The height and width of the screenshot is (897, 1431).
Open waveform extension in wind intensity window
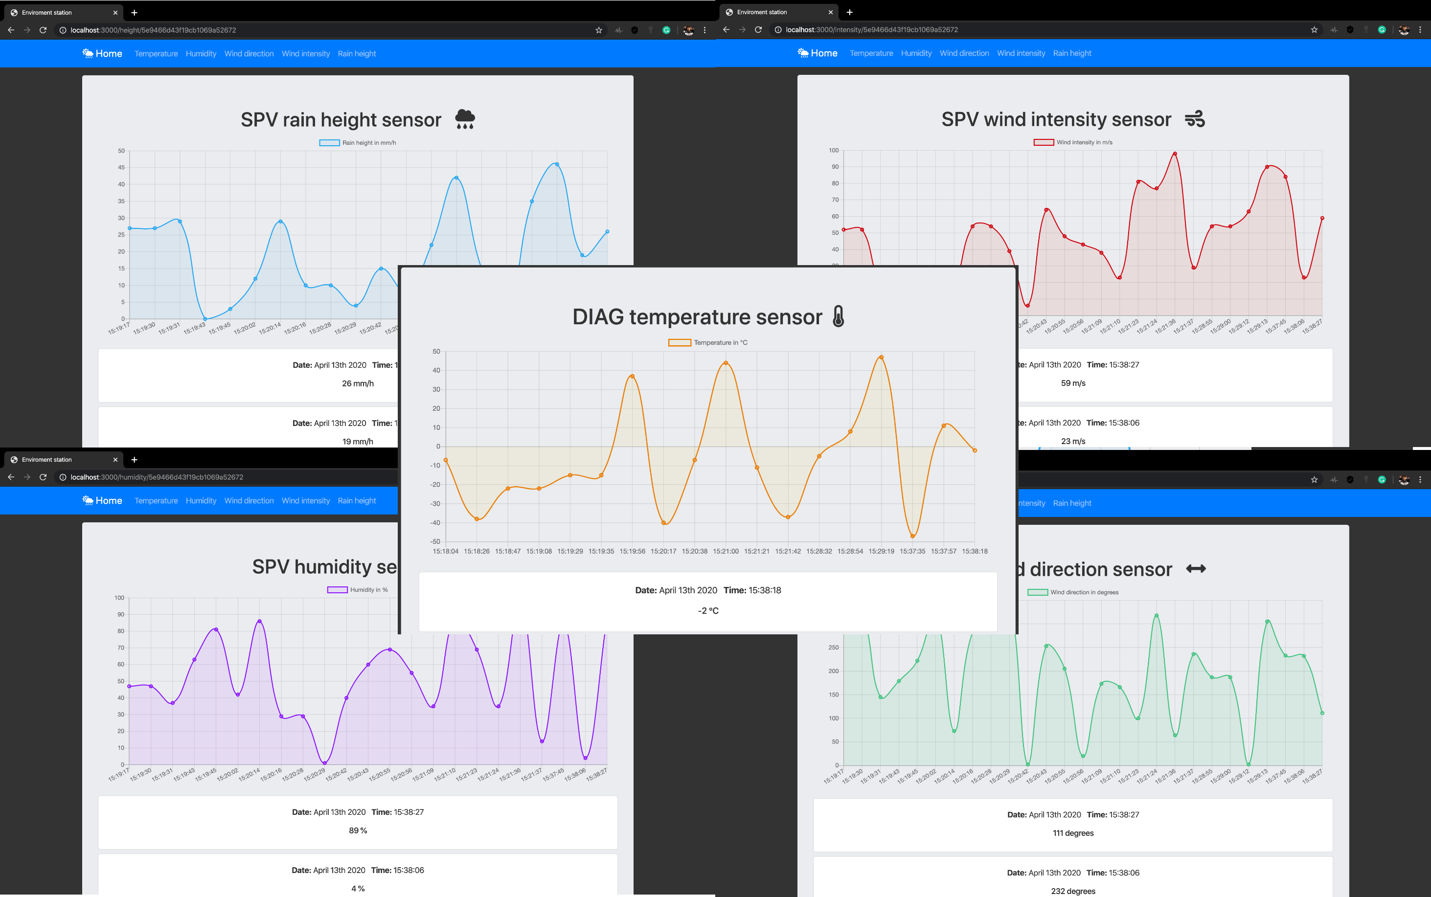(x=1334, y=29)
